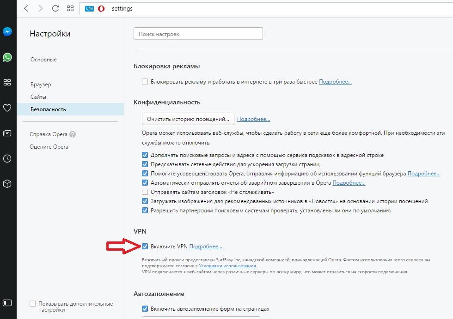Open the Сайты settings section
This screenshot has width=453, height=319.
pos(38,97)
